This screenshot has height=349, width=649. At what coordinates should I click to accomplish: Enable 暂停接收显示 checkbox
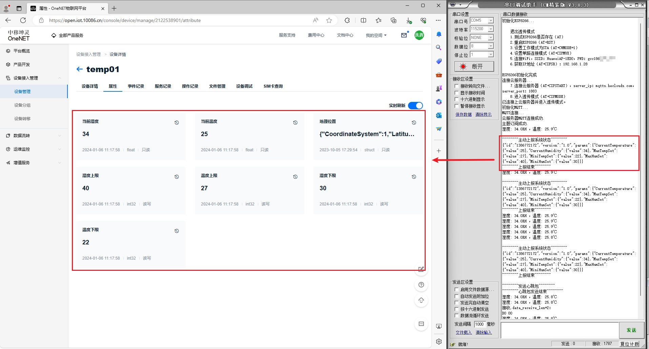(457, 106)
